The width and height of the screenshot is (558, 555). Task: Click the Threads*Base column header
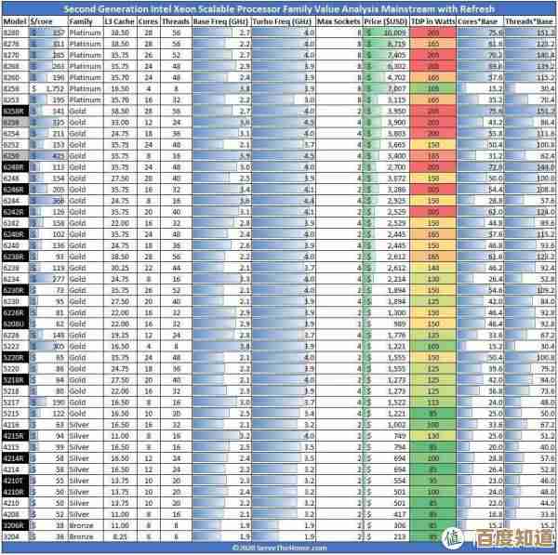(532, 20)
